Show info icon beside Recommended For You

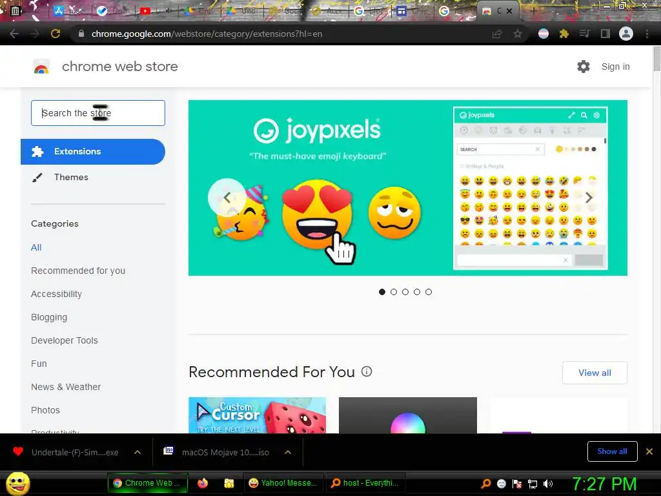pos(367,371)
